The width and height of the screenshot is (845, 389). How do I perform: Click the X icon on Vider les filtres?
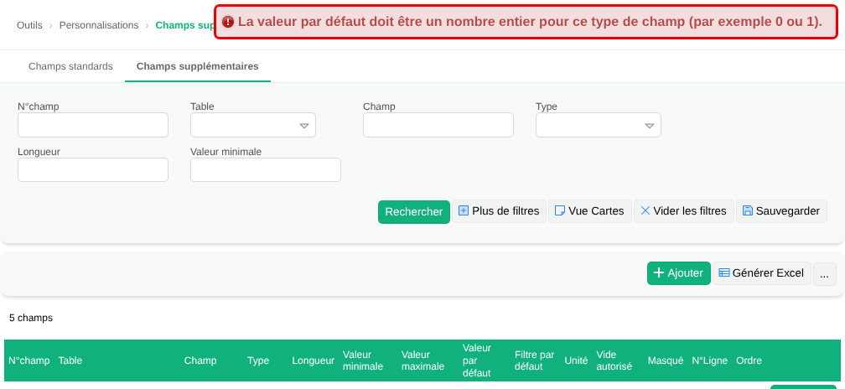point(645,210)
